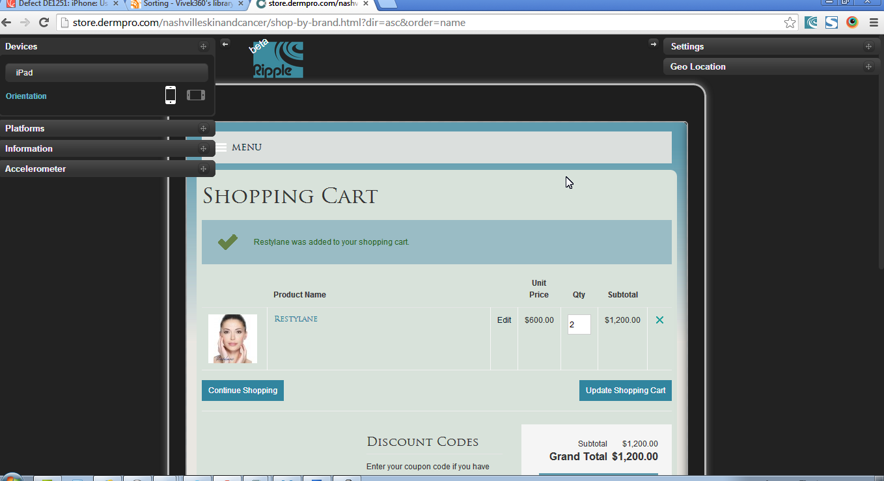Click the Accelerometer panel move handle
This screenshot has width=884, height=481.
[x=203, y=169]
